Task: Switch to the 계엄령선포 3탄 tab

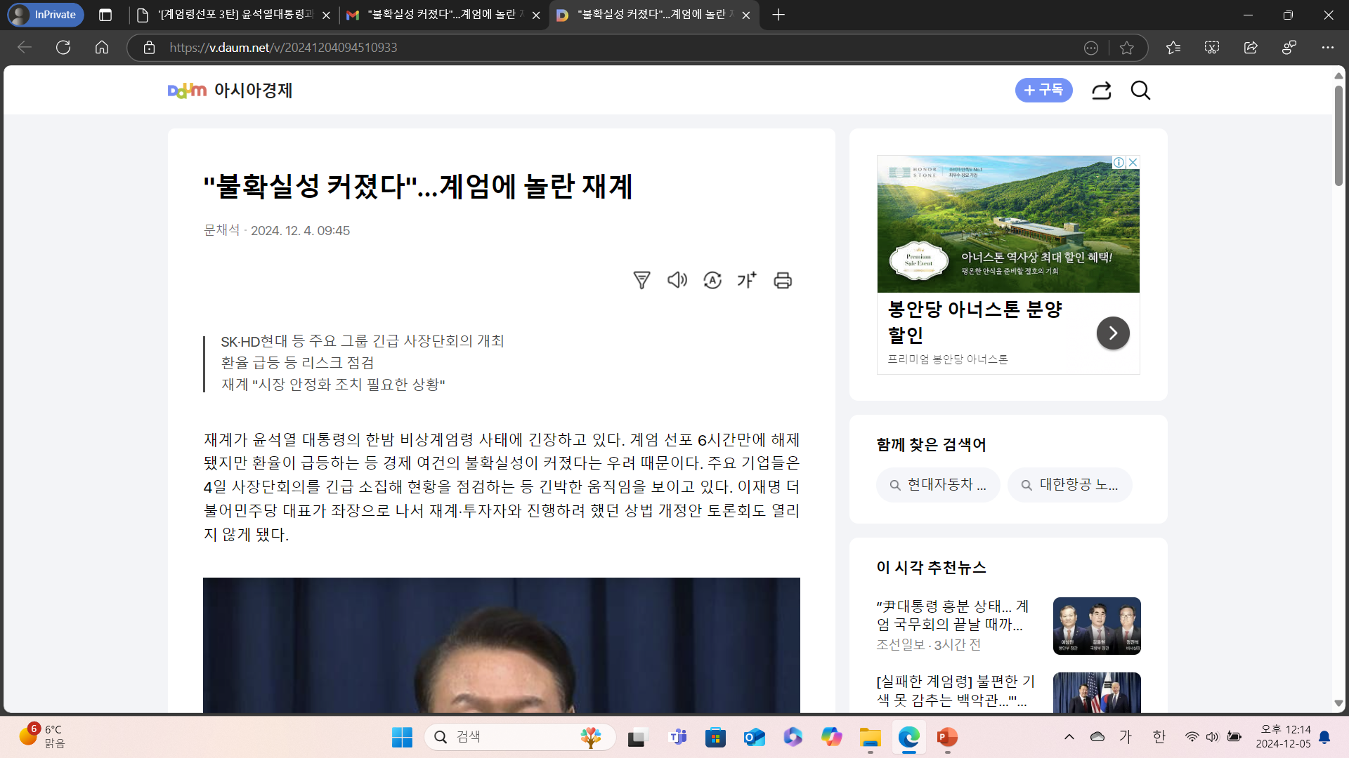Action: [232, 15]
